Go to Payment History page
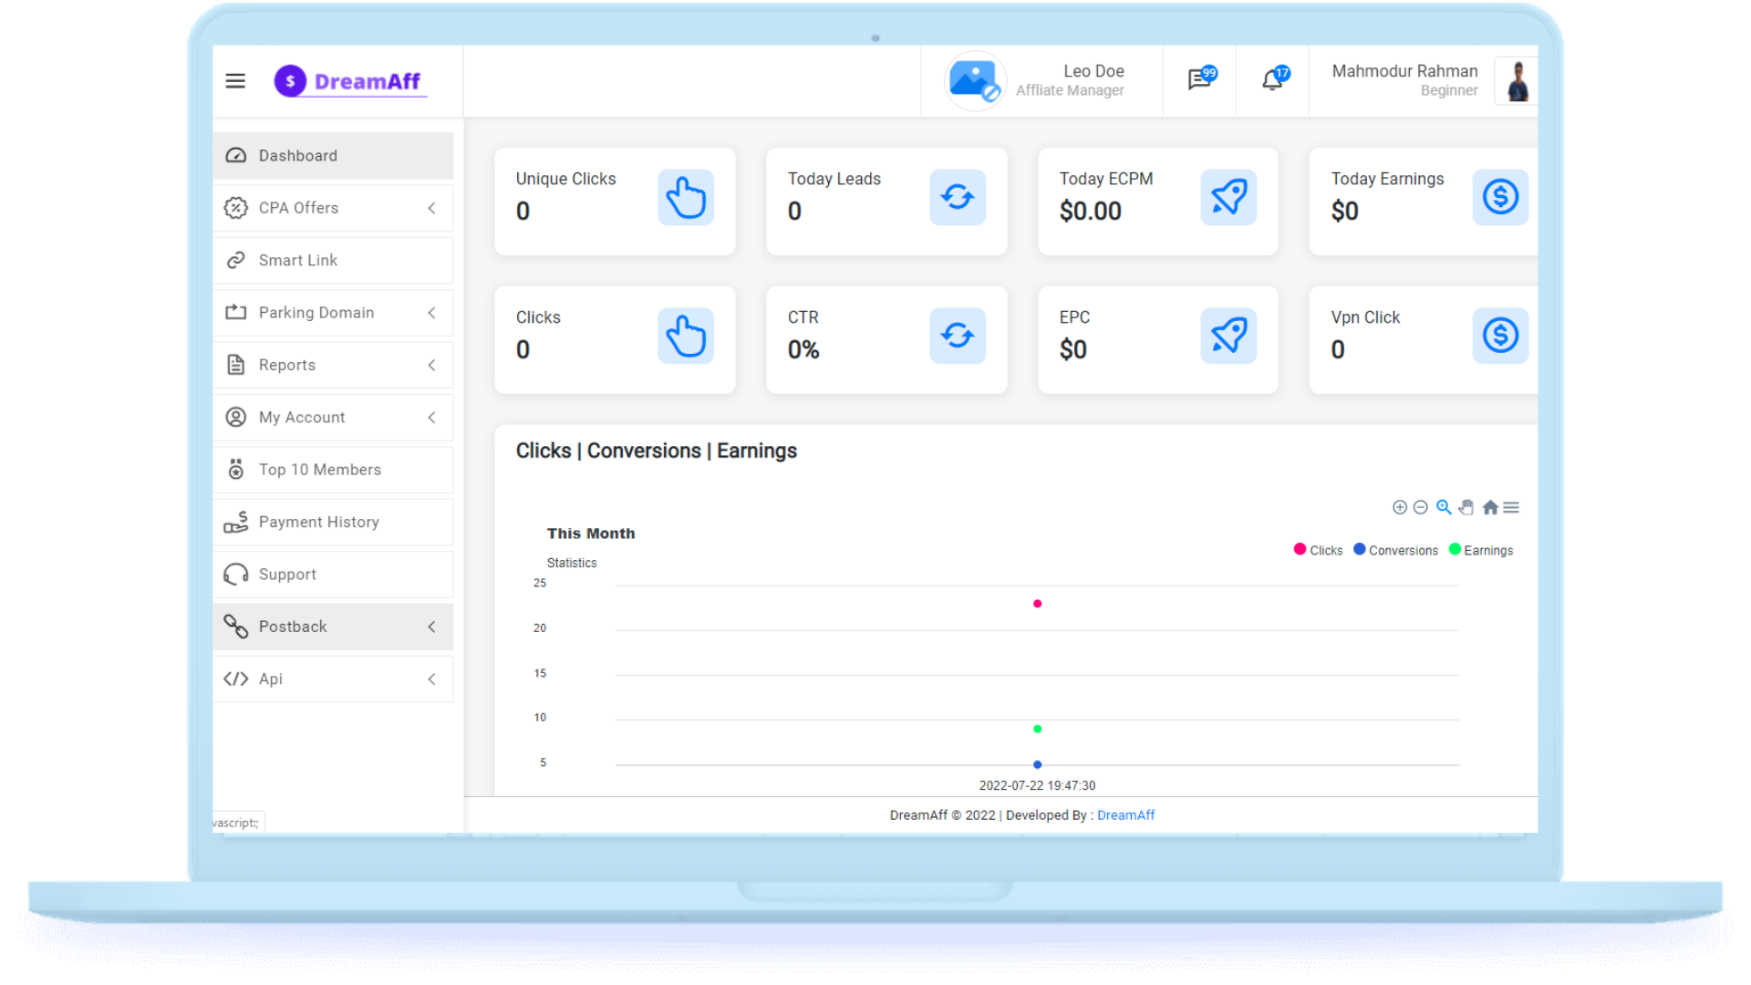1751x985 pixels. pos(318,522)
